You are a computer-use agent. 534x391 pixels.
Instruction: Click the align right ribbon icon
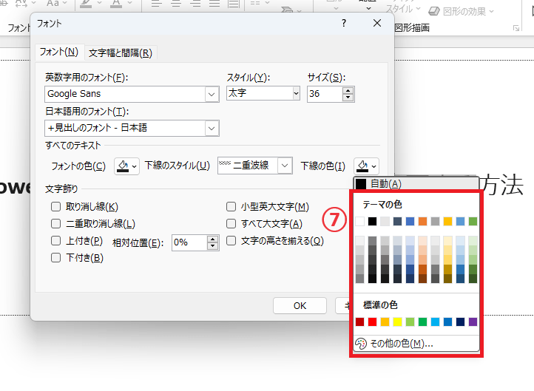pos(196,4)
